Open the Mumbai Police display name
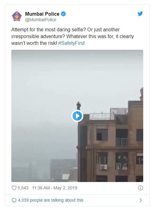The image size is (153, 209). (42, 14)
